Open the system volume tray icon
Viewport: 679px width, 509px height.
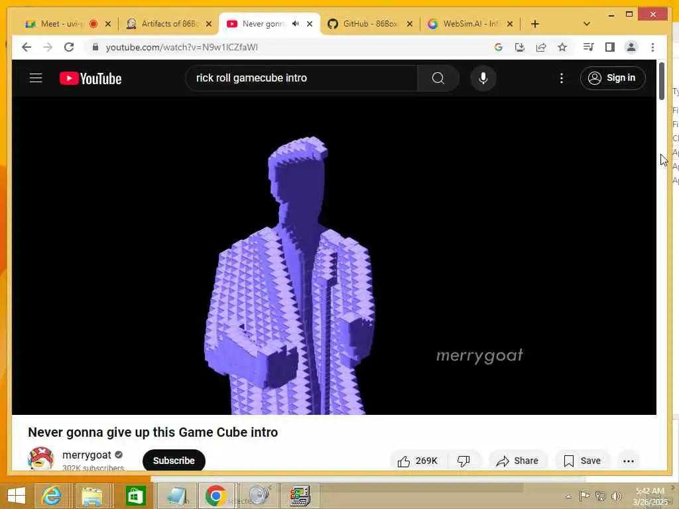(x=616, y=496)
